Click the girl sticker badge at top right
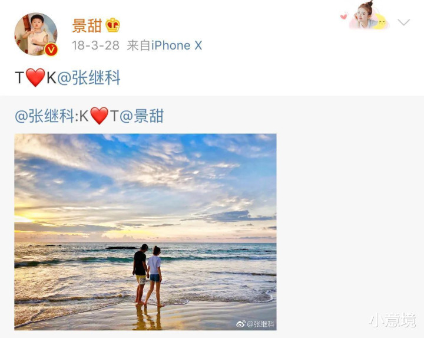 coord(368,15)
